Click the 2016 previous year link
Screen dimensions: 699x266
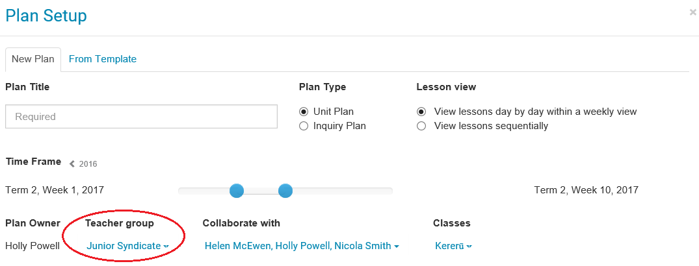click(x=88, y=164)
